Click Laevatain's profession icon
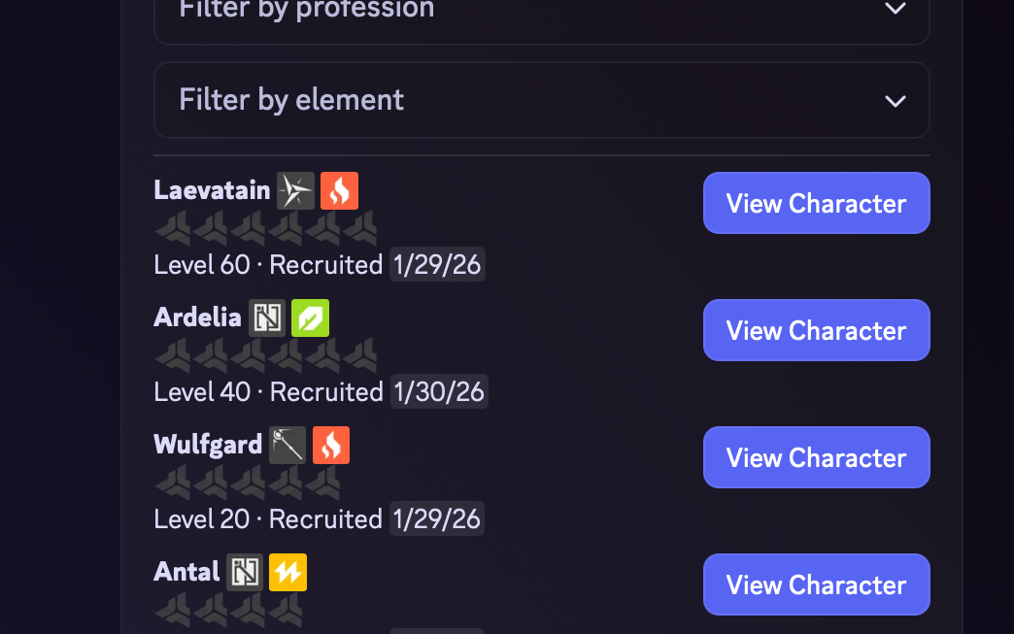Screen dimensions: 1014x634 pyautogui.click(x=295, y=190)
